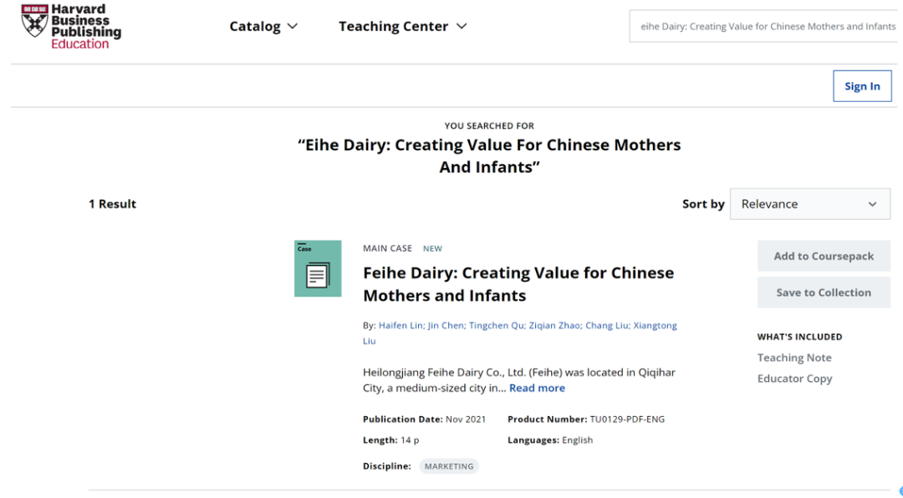Click Add to Coursepack button
The height and width of the screenshot is (498, 903).
pos(824,257)
